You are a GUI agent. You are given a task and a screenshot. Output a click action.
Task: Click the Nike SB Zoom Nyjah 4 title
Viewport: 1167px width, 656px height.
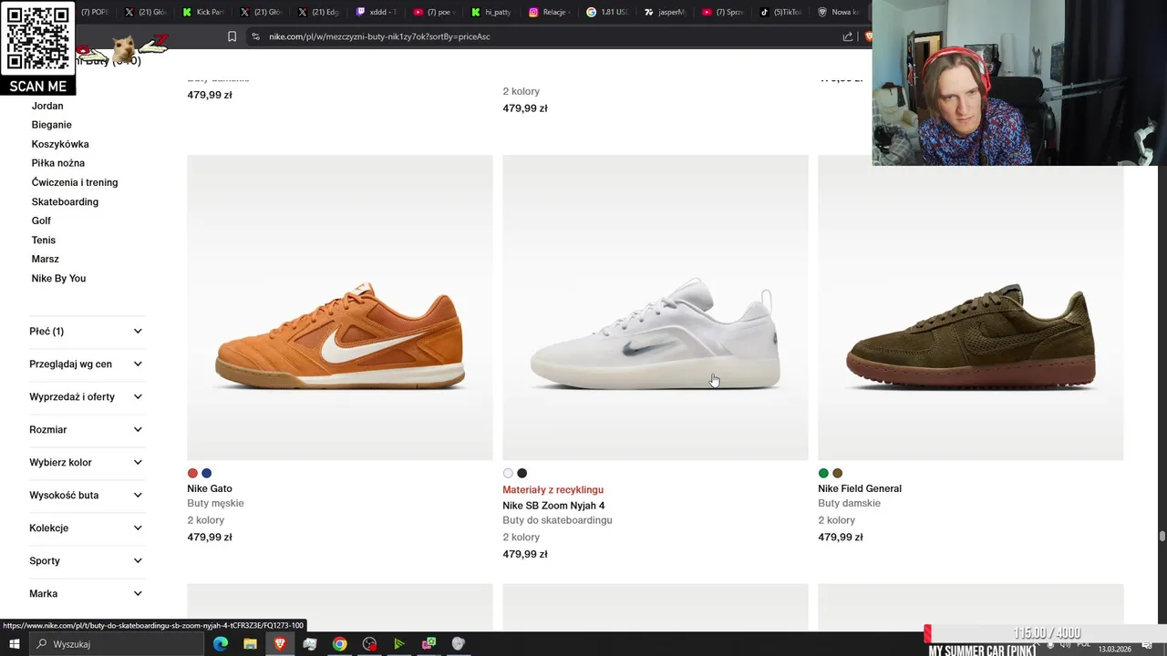coord(553,506)
